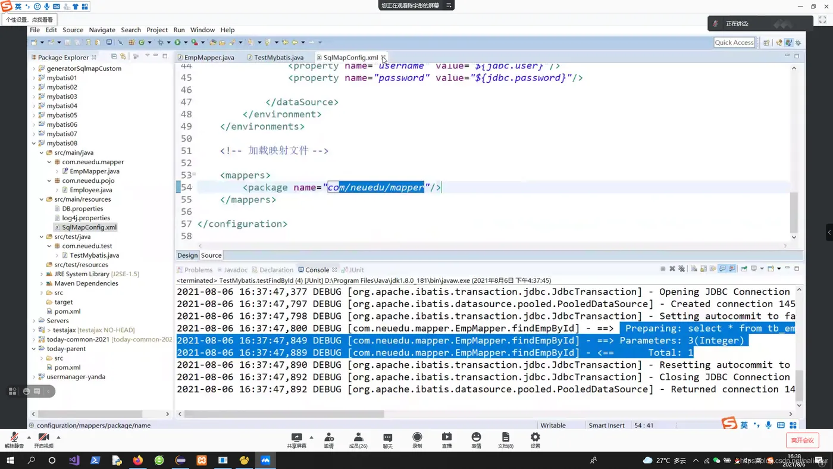Select Employee.java in Package Explorer
833x469 pixels.
(87, 190)
